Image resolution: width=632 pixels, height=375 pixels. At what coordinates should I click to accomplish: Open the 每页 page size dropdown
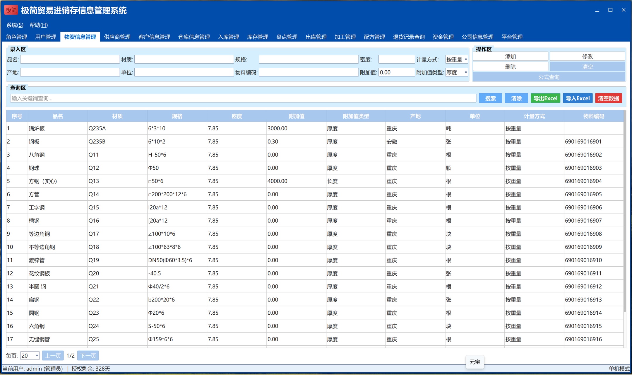pos(30,356)
